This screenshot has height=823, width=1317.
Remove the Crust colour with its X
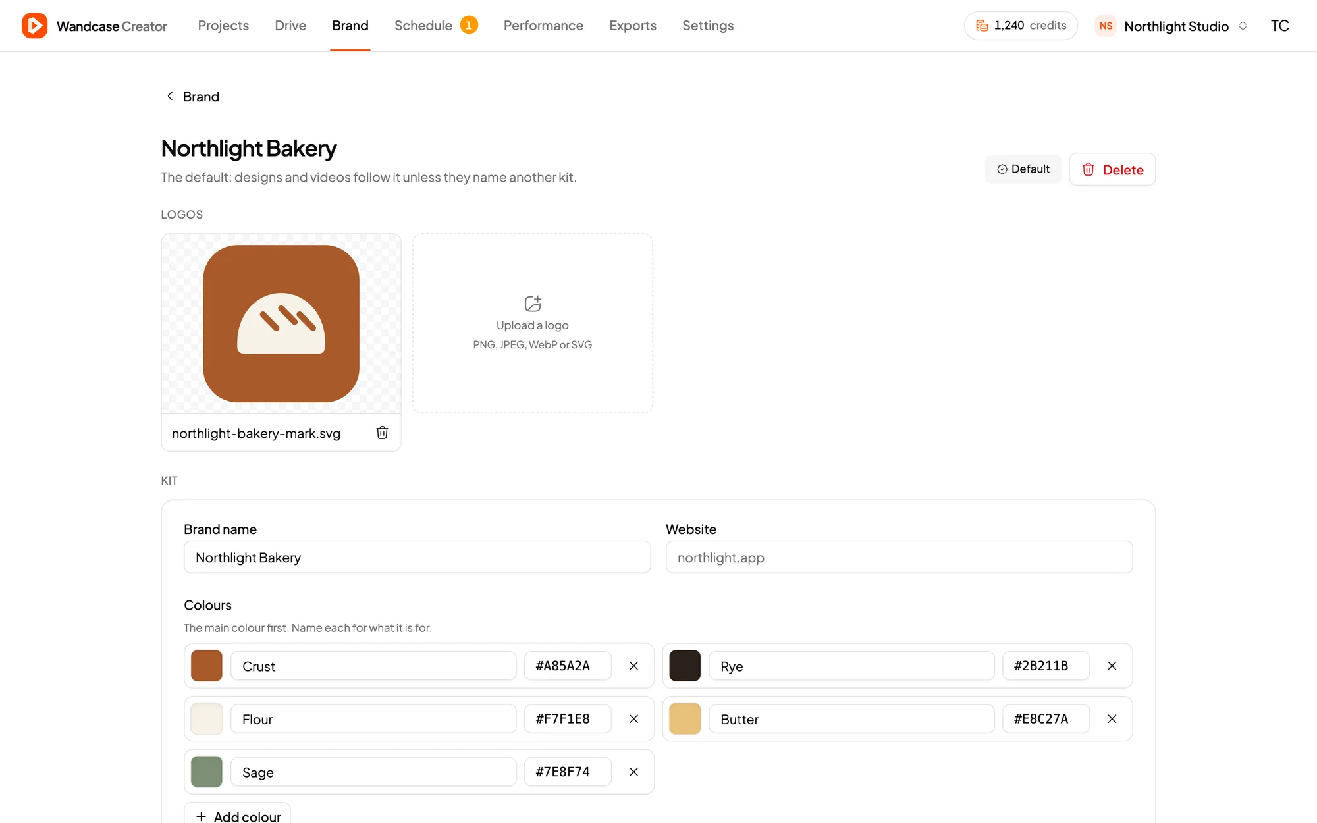tap(633, 666)
